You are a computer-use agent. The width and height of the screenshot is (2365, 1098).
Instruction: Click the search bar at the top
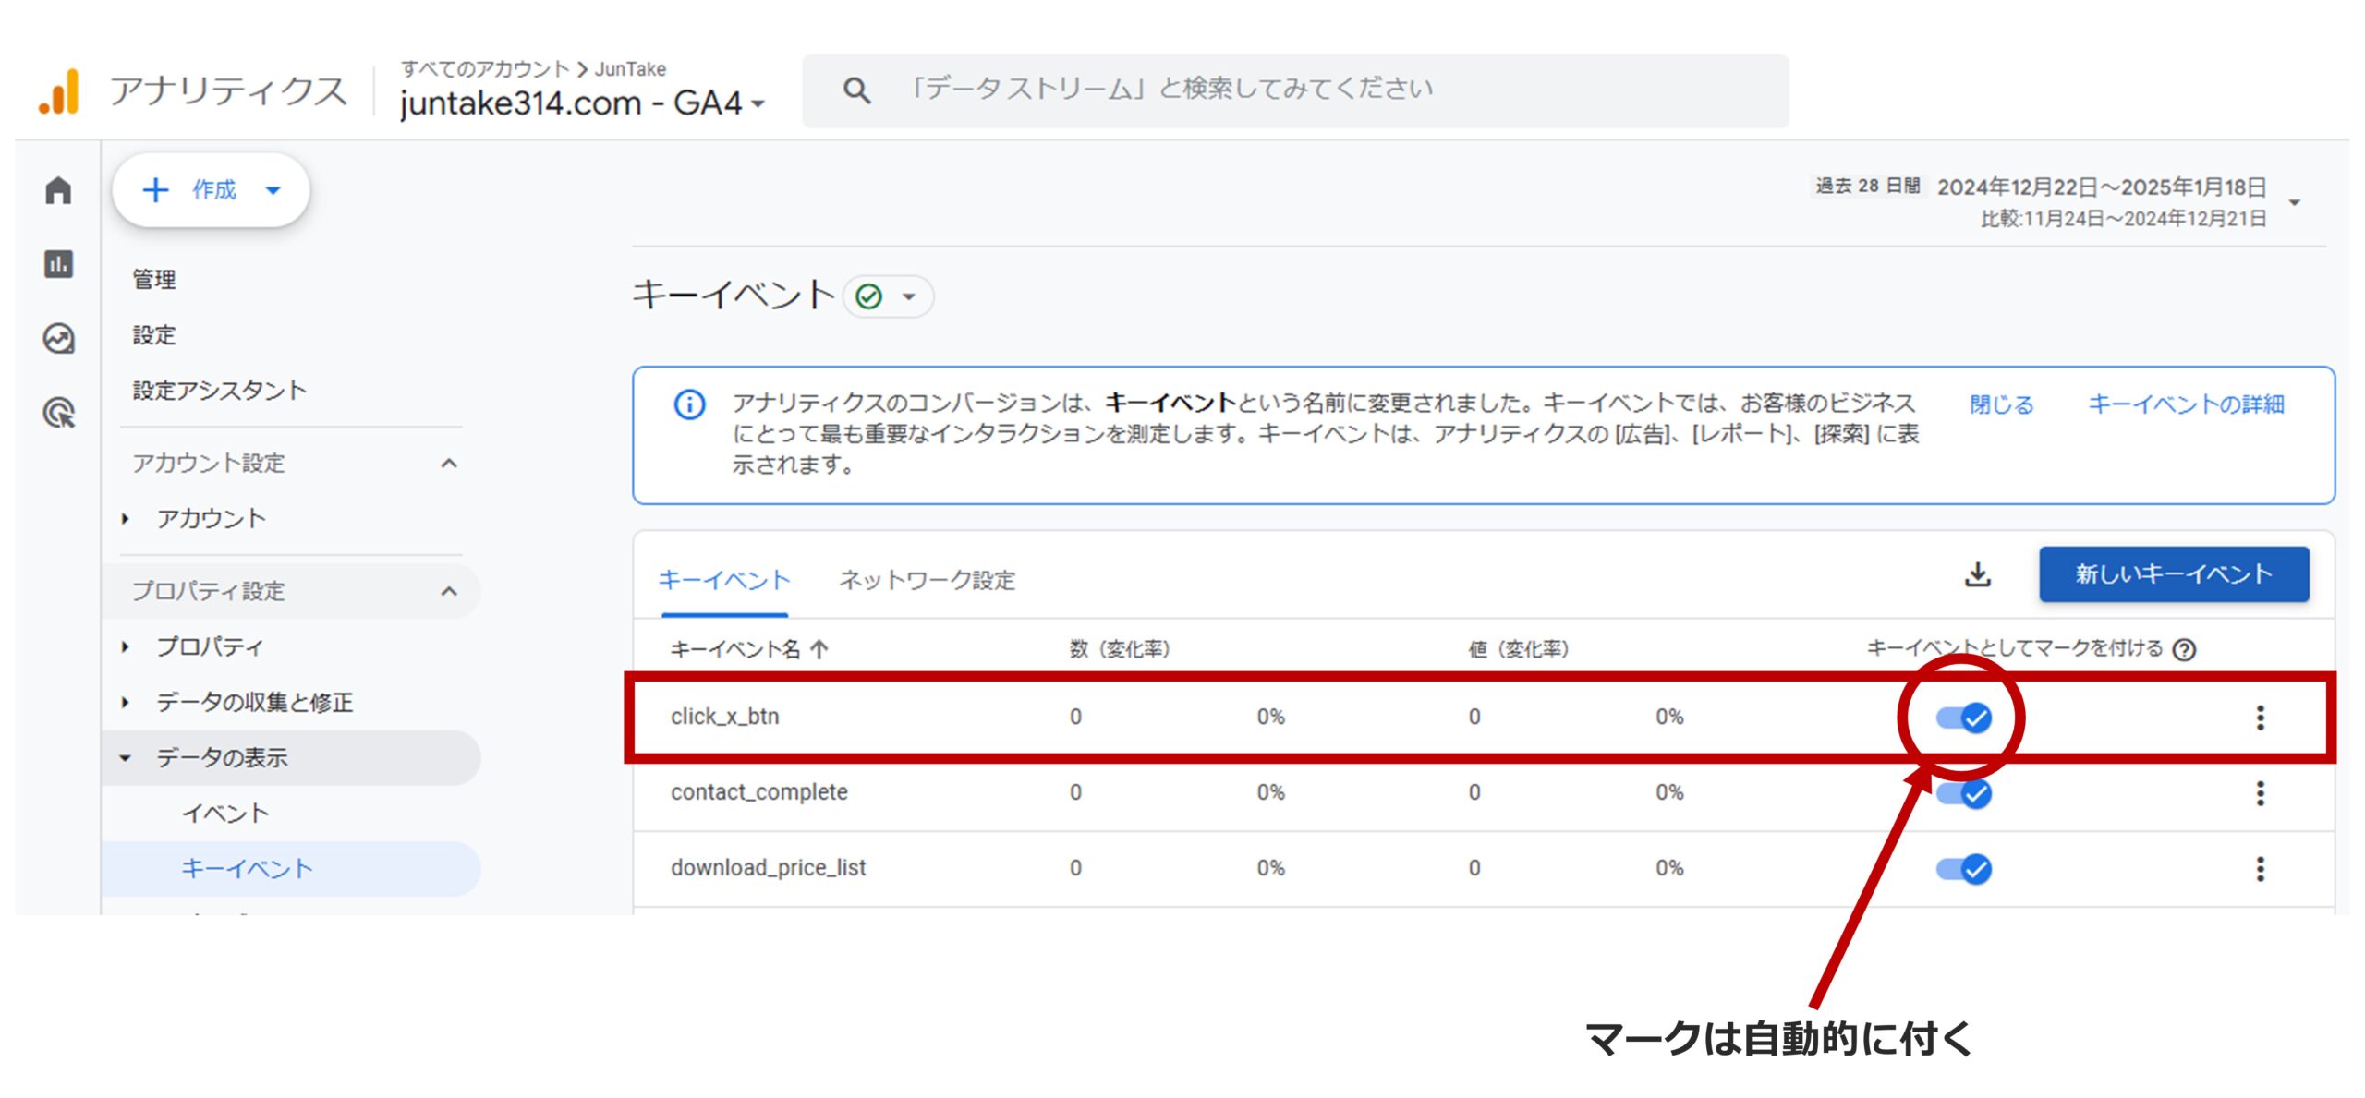1293,89
